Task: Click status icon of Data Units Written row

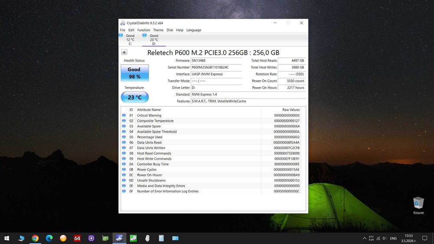Action: (124, 148)
